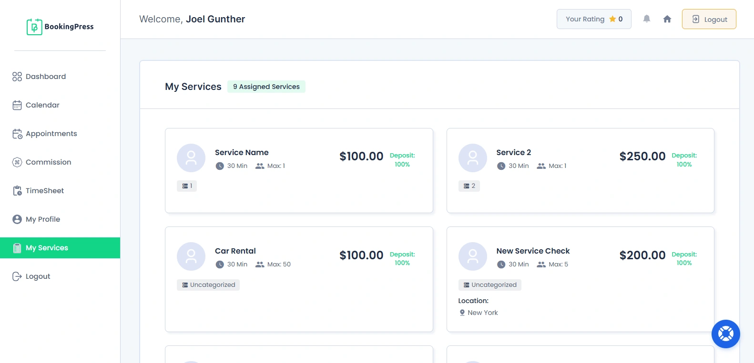
Task: Click the Location: label
Action: [x=473, y=301]
